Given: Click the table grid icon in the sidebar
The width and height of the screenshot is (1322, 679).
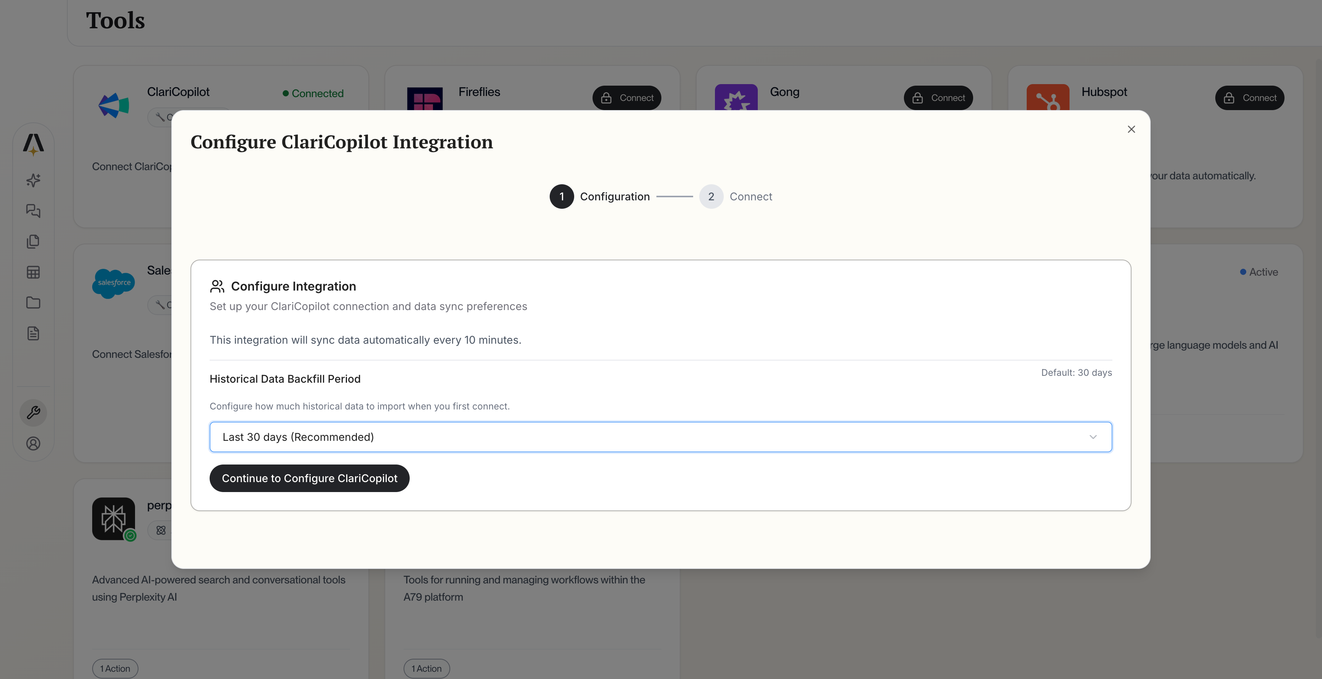Looking at the screenshot, I should click(x=33, y=272).
